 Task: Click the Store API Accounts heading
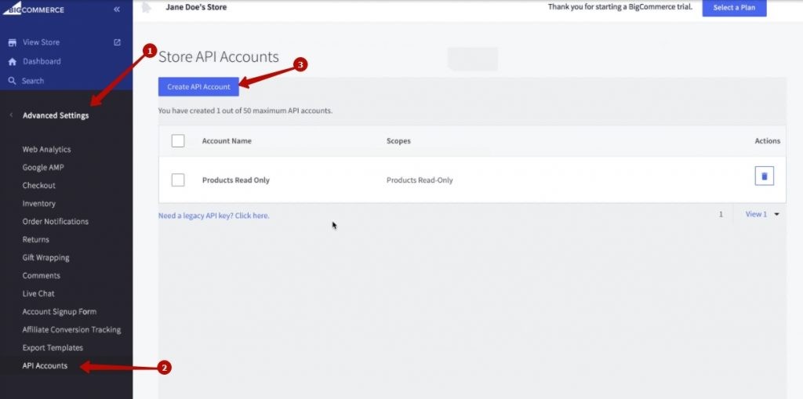point(219,56)
